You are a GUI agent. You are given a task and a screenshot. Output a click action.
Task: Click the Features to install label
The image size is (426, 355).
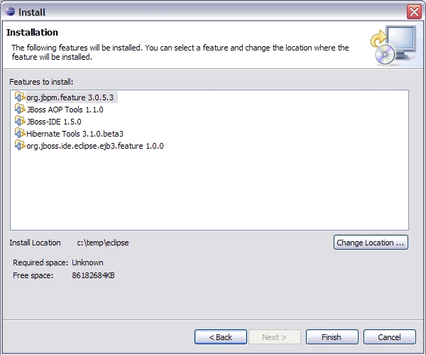pyautogui.click(x=41, y=82)
